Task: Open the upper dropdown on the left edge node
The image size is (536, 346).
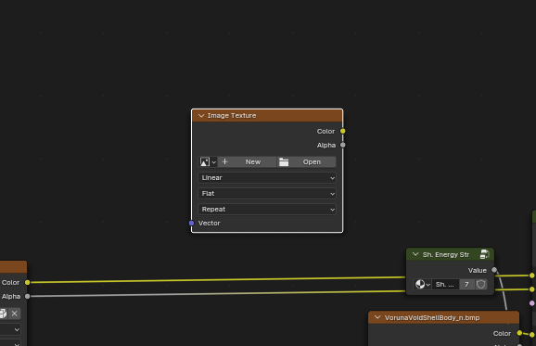Action: (10, 329)
